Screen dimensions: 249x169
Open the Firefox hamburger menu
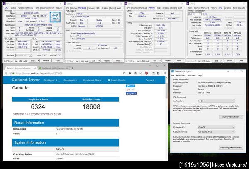click(x=165, y=73)
